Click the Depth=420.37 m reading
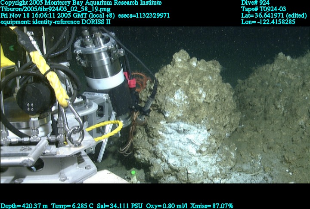The width and height of the screenshot is (310, 209). click(x=25, y=206)
